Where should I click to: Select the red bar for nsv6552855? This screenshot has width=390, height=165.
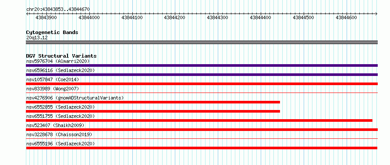153,111
